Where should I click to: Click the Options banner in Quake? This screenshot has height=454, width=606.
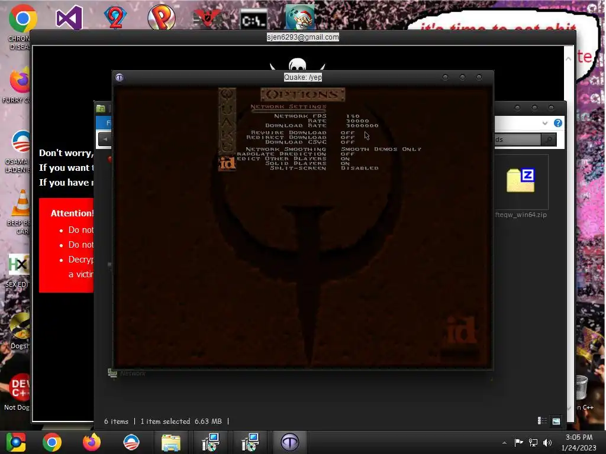302,95
